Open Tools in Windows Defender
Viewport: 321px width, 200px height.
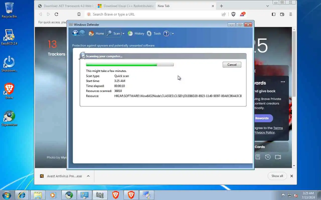pyautogui.click(x=154, y=33)
